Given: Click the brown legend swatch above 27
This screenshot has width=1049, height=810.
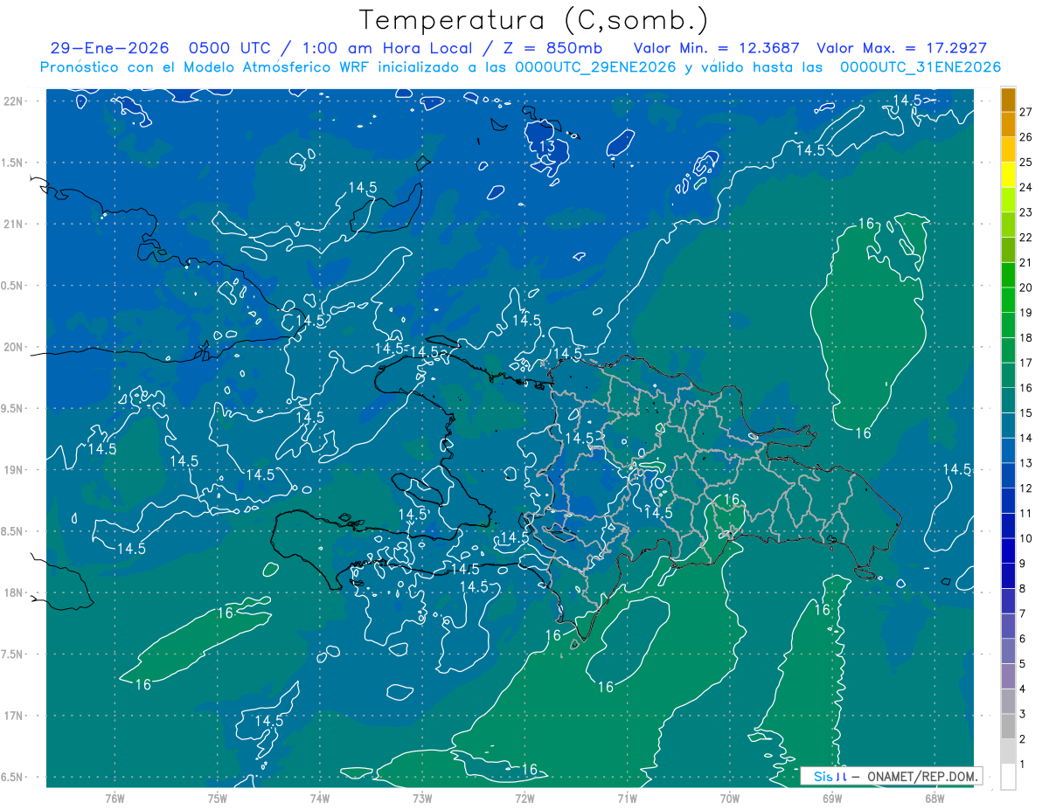Looking at the screenshot, I should tap(1009, 100).
